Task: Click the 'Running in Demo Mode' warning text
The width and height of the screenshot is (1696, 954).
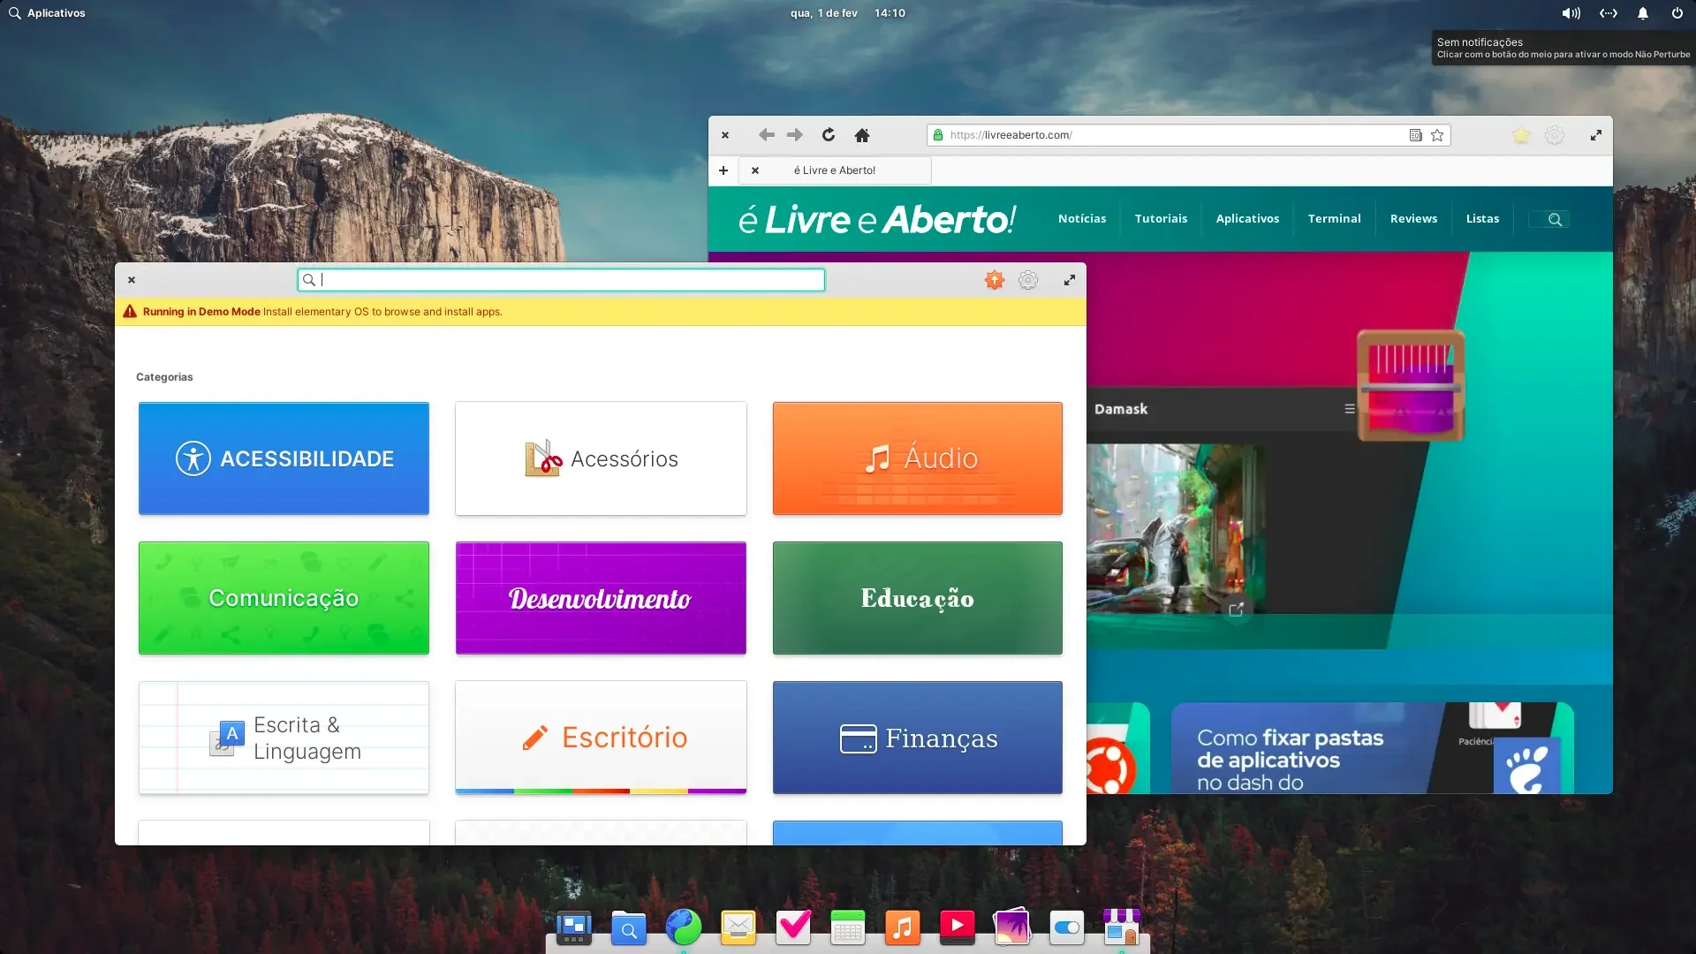Action: tap(201, 312)
